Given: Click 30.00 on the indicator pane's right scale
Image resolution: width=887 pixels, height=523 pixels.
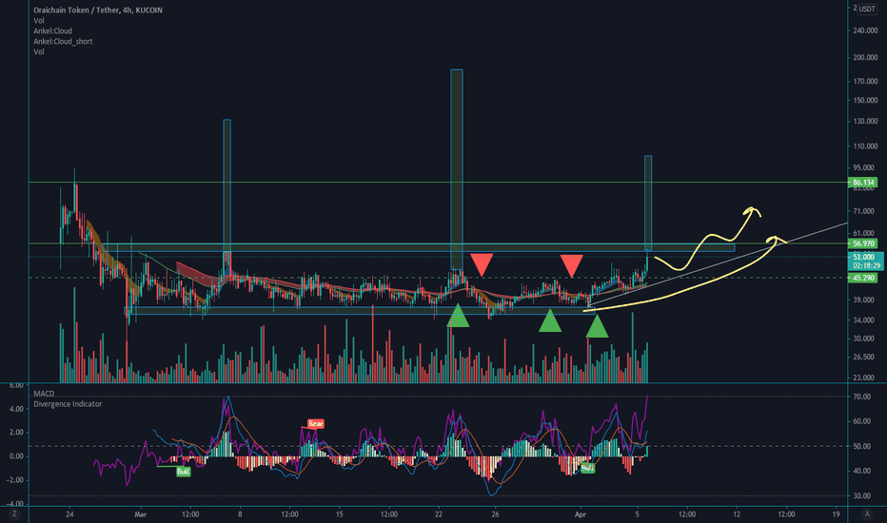Looking at the screenshot, I should click(862, 495).
